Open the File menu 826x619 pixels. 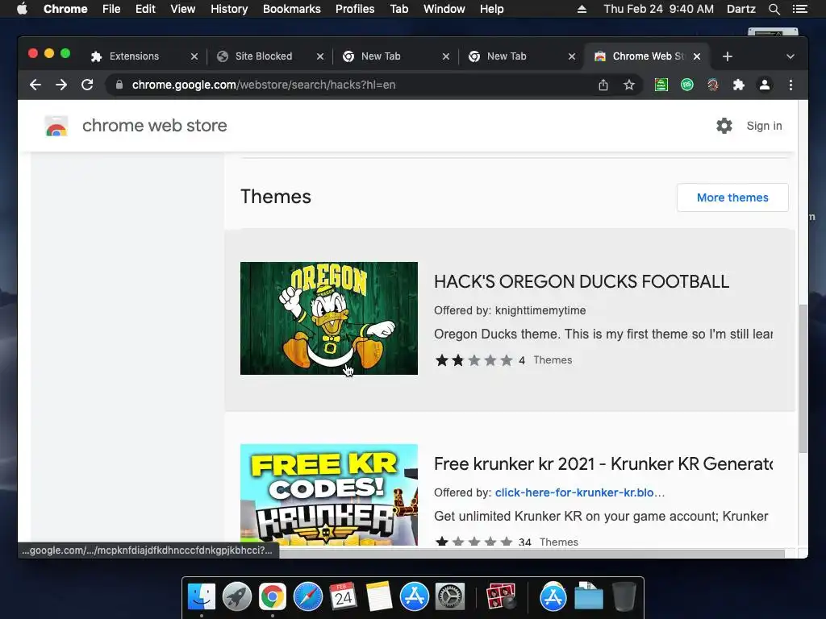click(x=111, y=9)
